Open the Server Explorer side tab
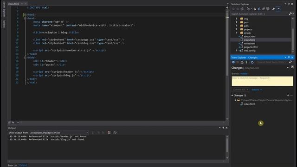 pos(4,9)
